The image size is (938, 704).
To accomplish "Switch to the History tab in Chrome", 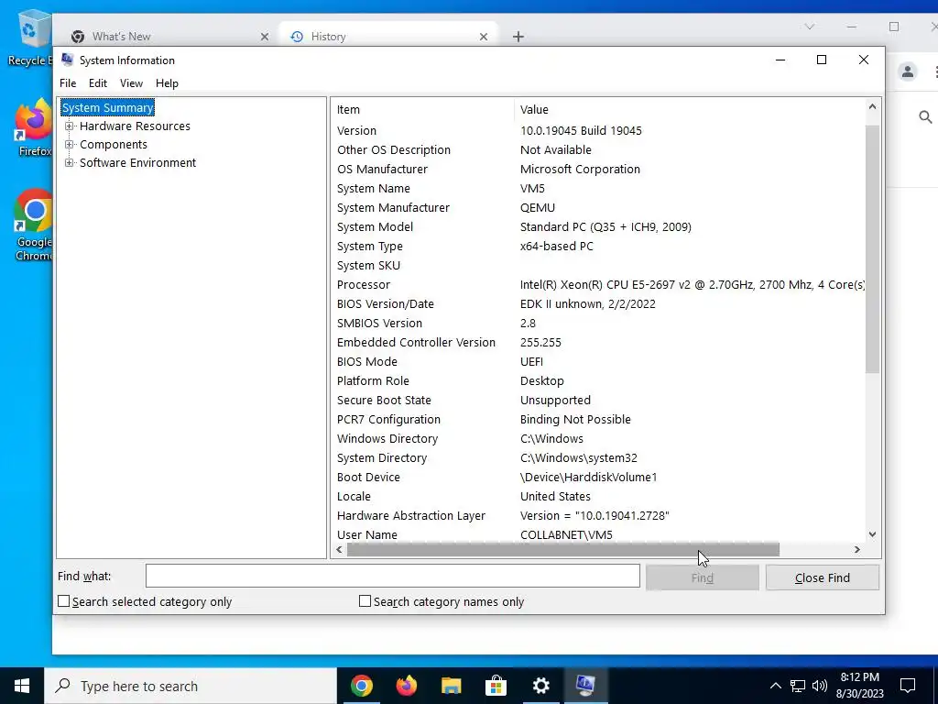I will 387,37.
